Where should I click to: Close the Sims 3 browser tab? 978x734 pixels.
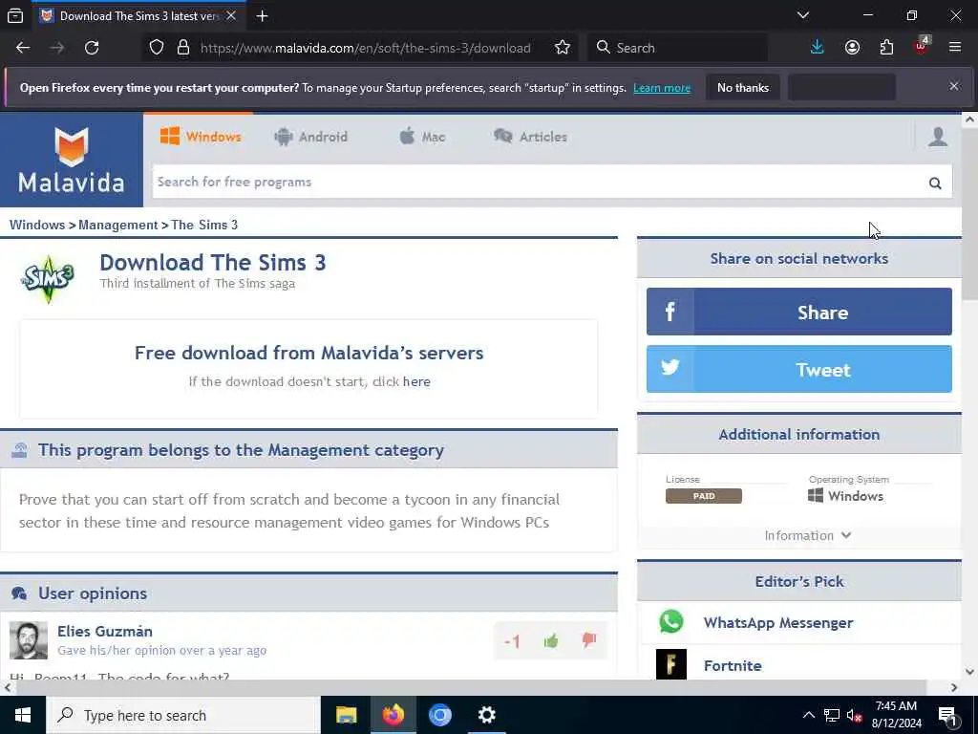(x=231, y=16)
